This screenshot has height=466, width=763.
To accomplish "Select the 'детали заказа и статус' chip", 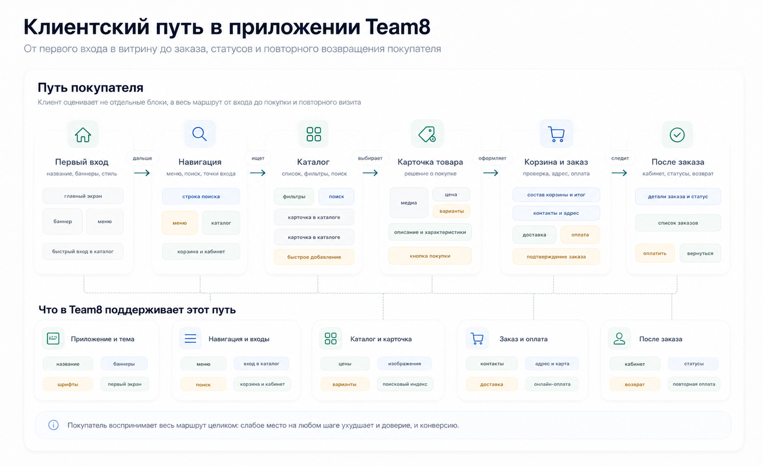I will (x=678, y=197).
